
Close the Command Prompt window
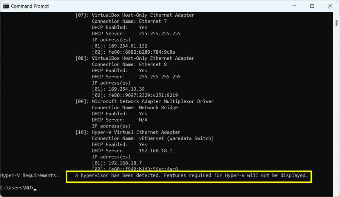(x=330, y=6)
